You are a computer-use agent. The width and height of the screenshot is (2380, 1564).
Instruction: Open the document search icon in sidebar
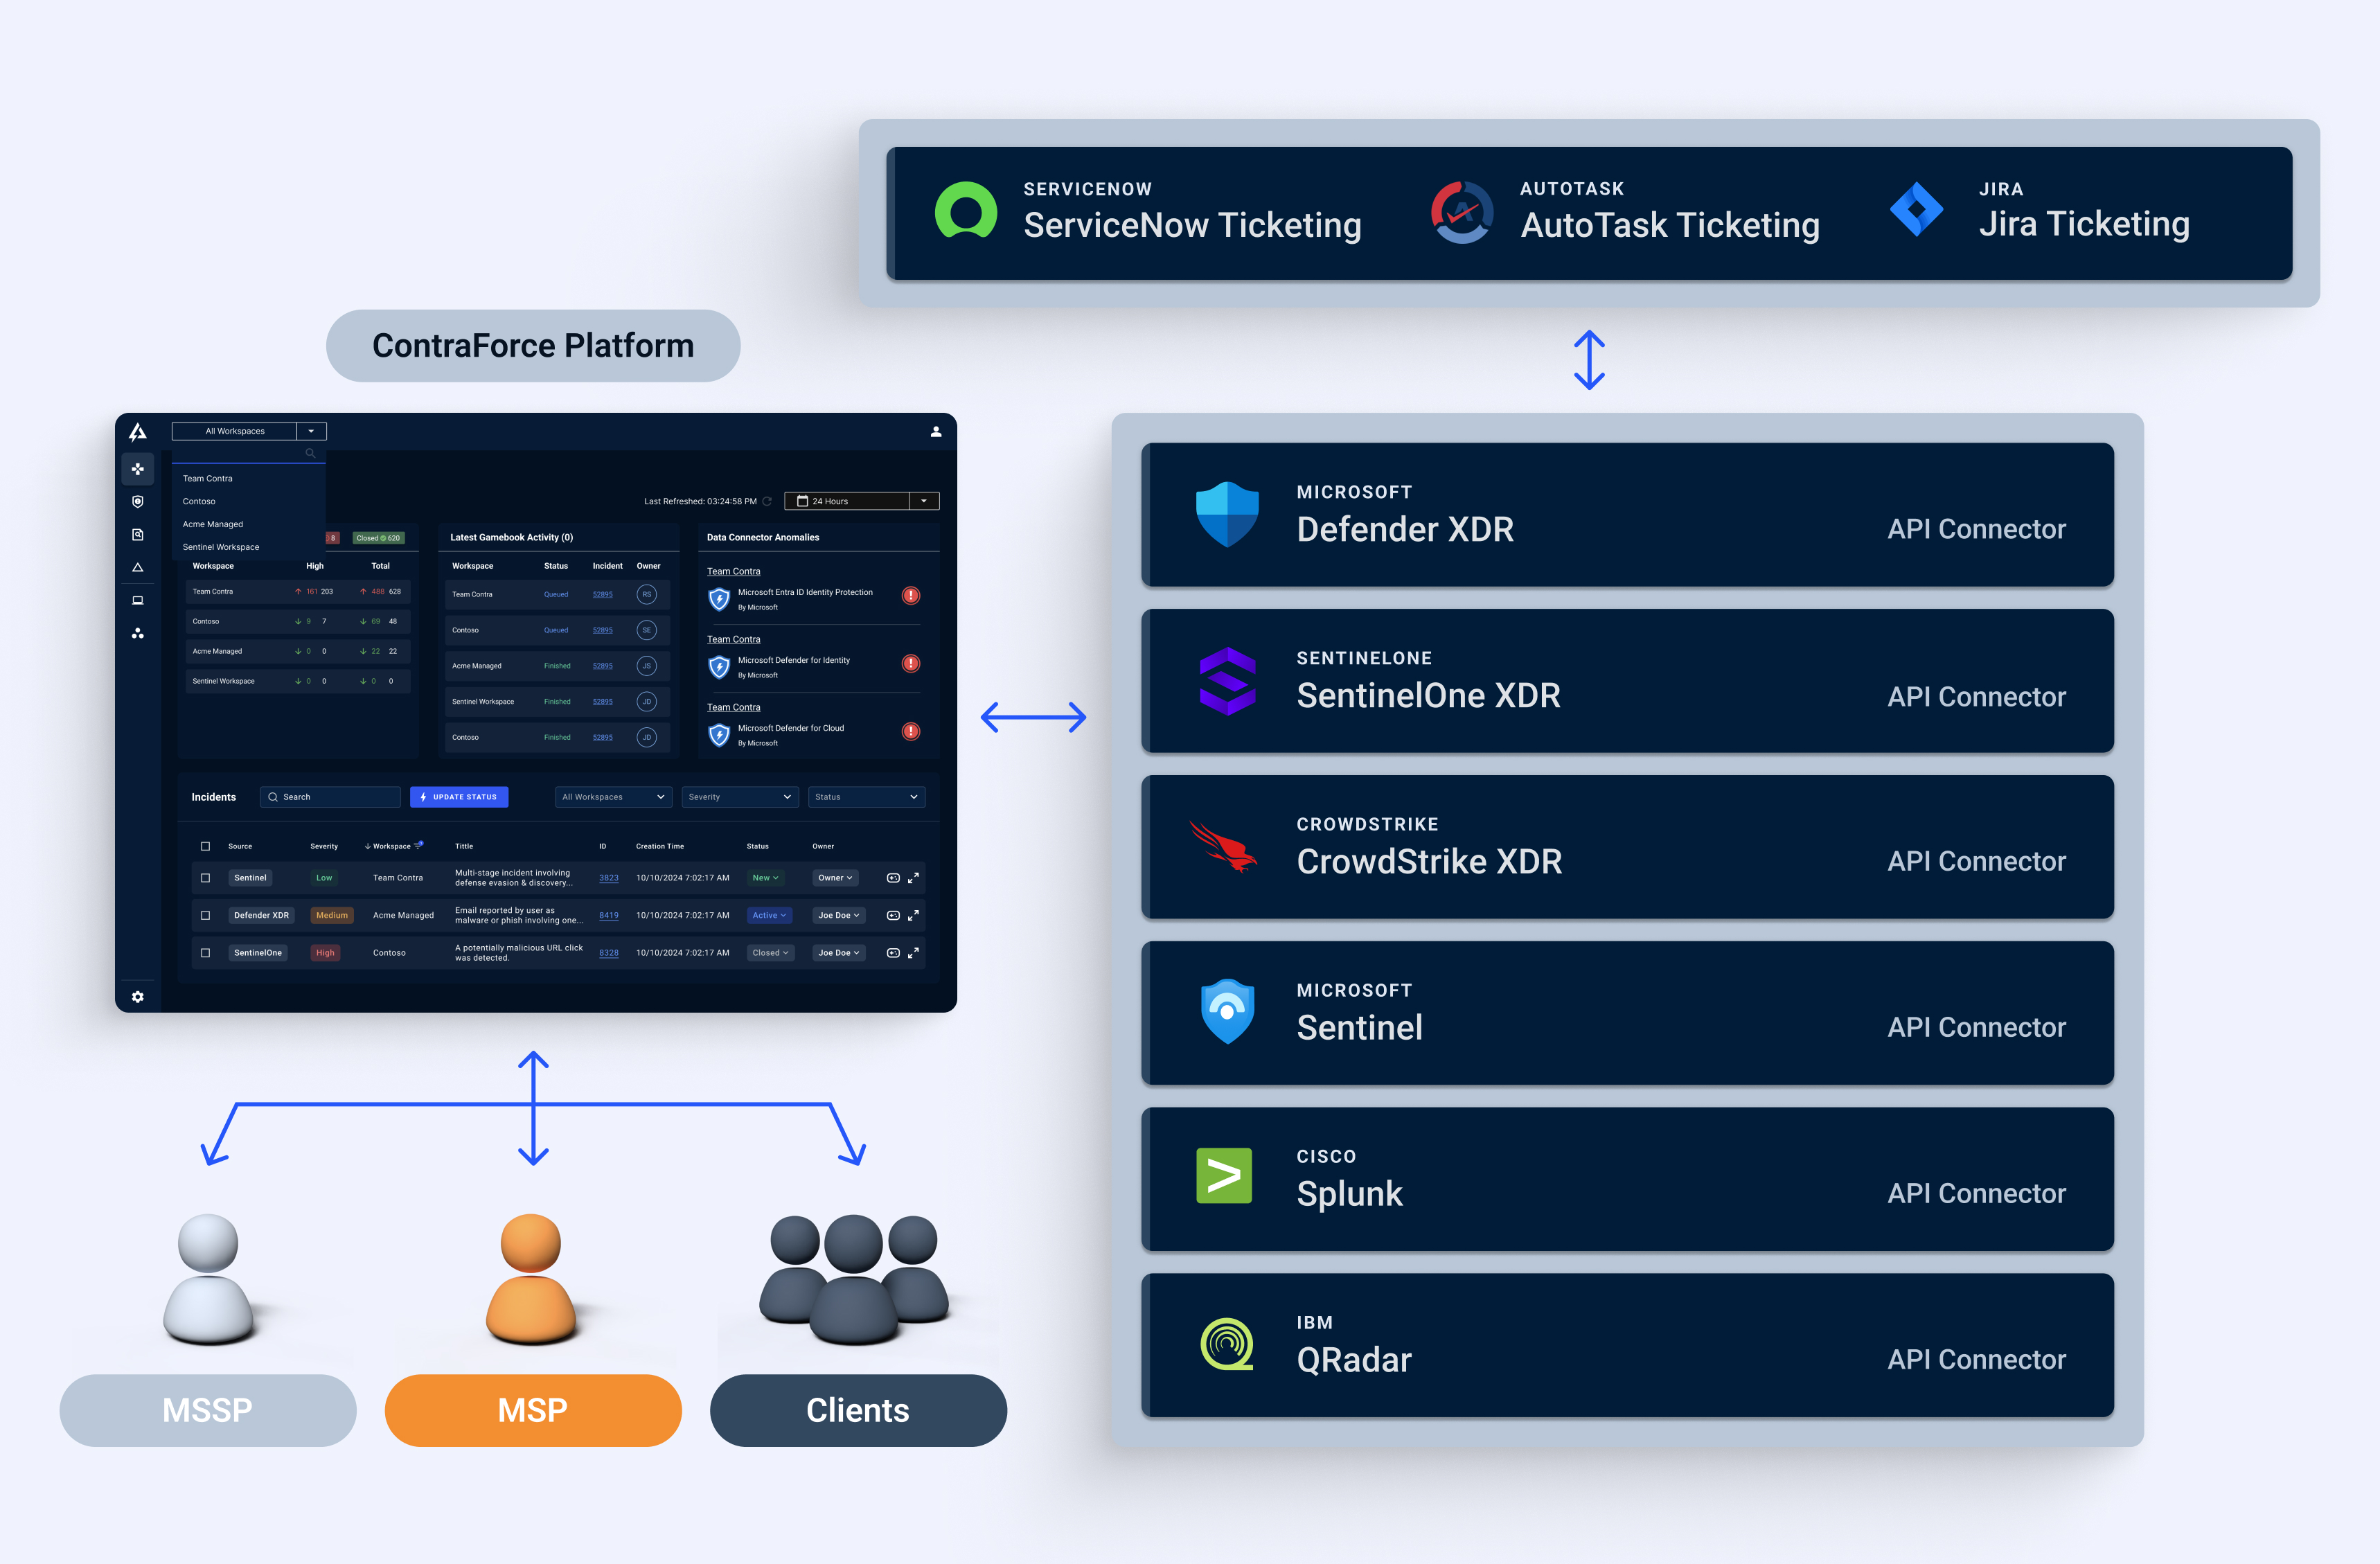pos(138,535)
